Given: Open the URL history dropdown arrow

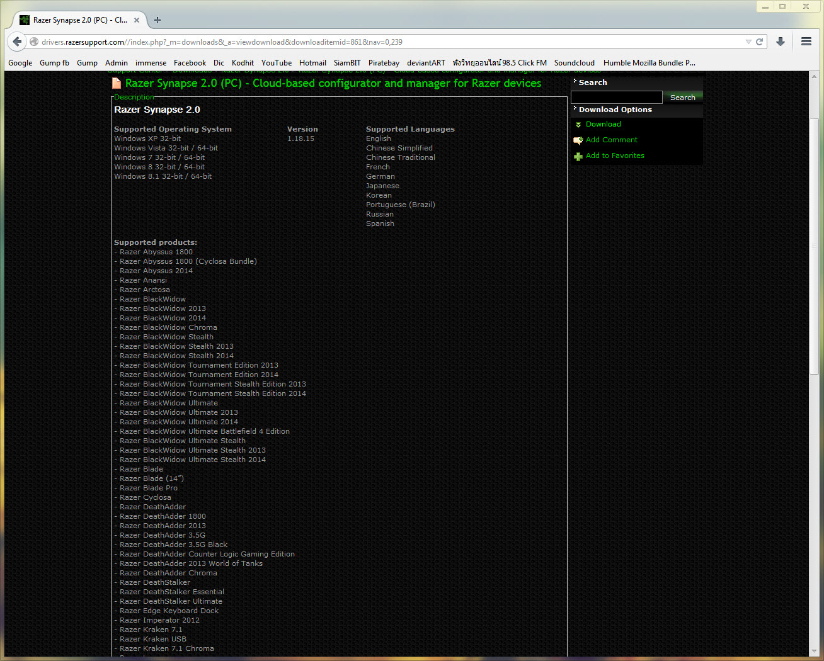Looking at the screenshot, I should 748,42.
